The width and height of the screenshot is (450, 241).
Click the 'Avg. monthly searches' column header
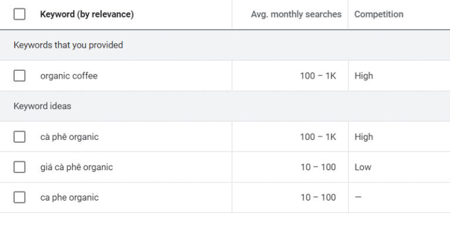(296, 14)
